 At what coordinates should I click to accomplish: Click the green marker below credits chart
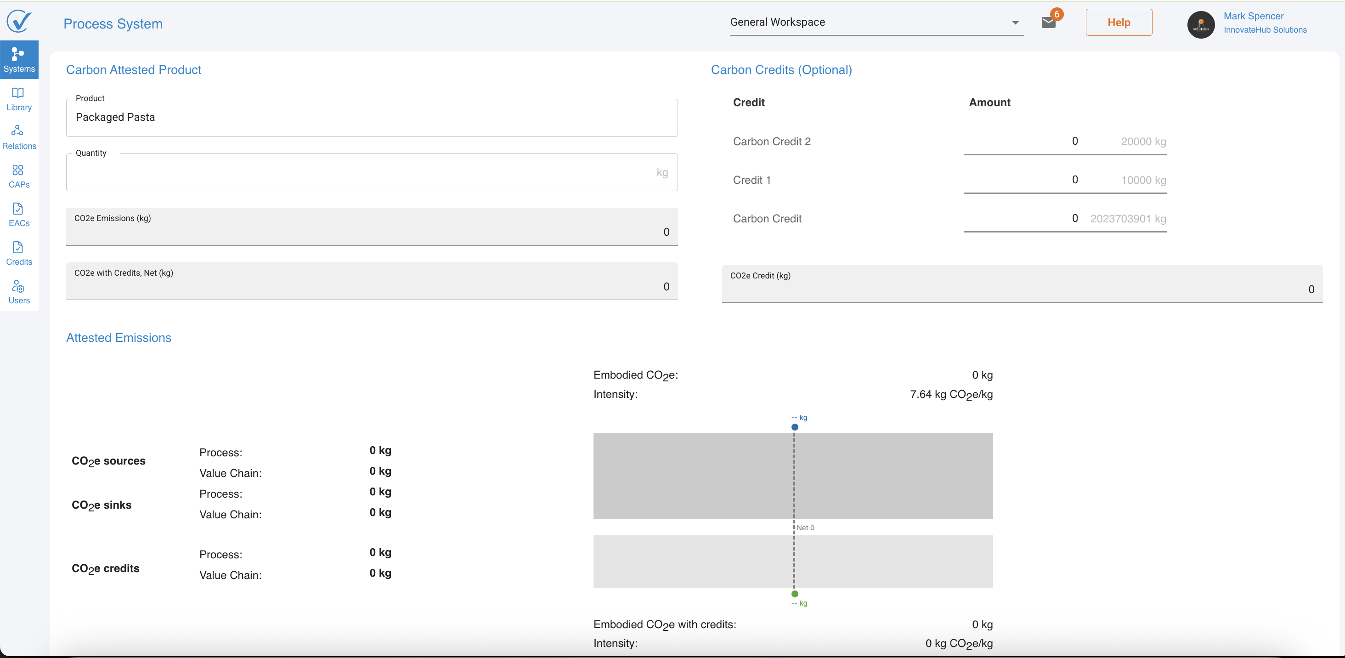(x=795, y=594)
